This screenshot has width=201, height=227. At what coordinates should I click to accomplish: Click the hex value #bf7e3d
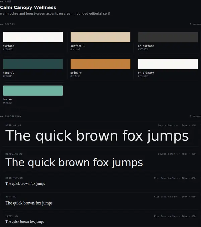click(75, 76)
